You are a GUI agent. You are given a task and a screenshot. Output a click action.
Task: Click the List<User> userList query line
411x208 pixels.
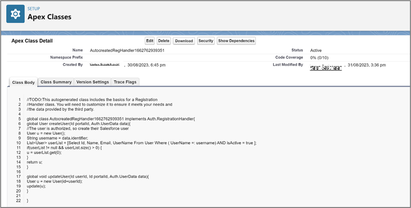click(x=142, y=143)
